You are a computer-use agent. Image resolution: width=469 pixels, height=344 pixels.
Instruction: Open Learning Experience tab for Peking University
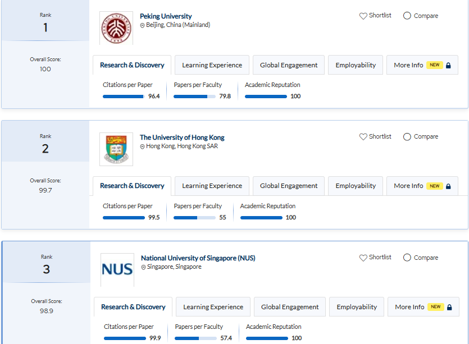(x=212, y=65)
